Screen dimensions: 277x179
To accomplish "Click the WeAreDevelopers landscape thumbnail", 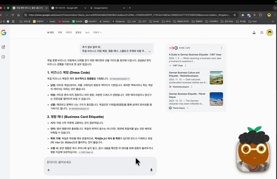I will tap(216, 78).
